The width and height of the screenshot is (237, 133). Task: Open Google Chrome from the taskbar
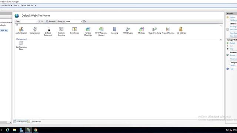pyautogui.click(x=36, y=130)
